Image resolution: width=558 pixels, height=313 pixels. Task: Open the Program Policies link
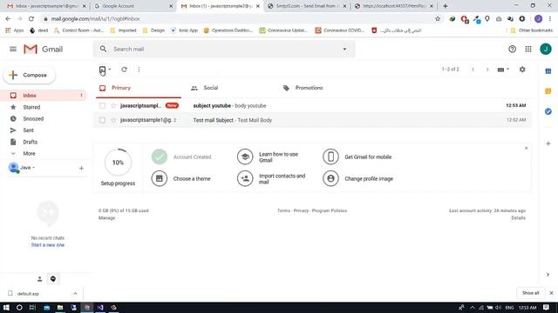point(330,210)
